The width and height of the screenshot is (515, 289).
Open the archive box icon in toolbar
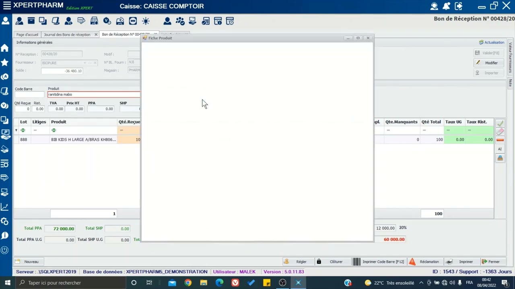point(31,21)
